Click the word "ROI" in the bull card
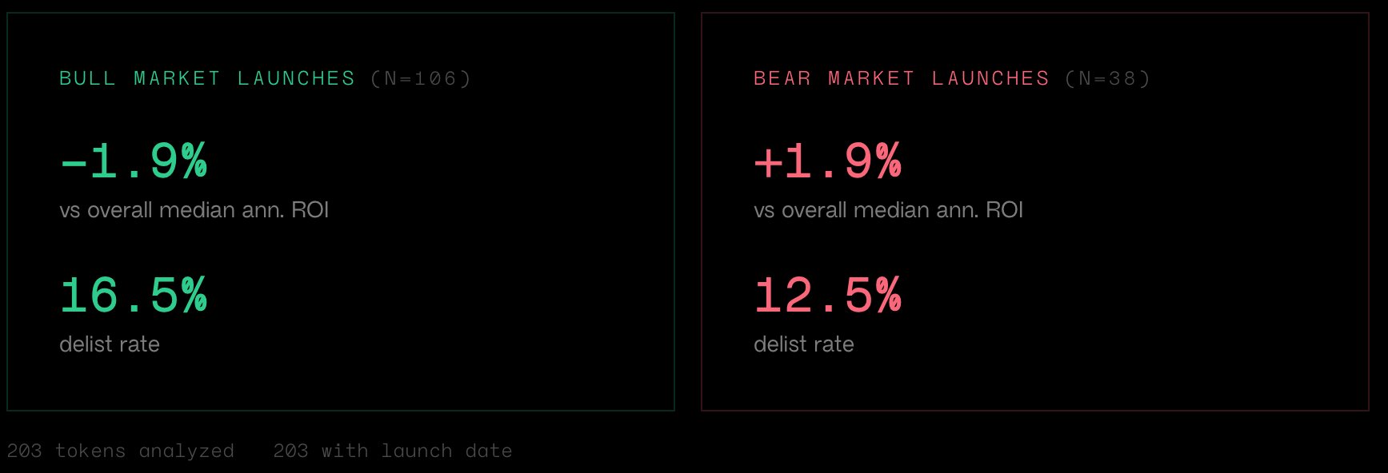 (310, 210)
